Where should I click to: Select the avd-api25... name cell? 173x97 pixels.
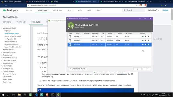pos(78,36)
